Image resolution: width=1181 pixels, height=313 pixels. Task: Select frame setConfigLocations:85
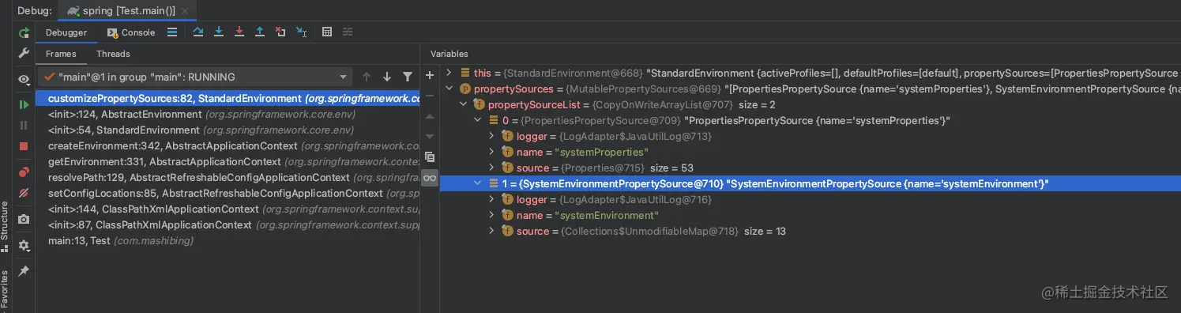(228, 194)
